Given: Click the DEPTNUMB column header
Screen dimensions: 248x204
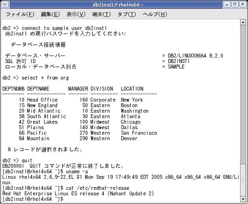Looking at the screenshot, I should [13, 89].
